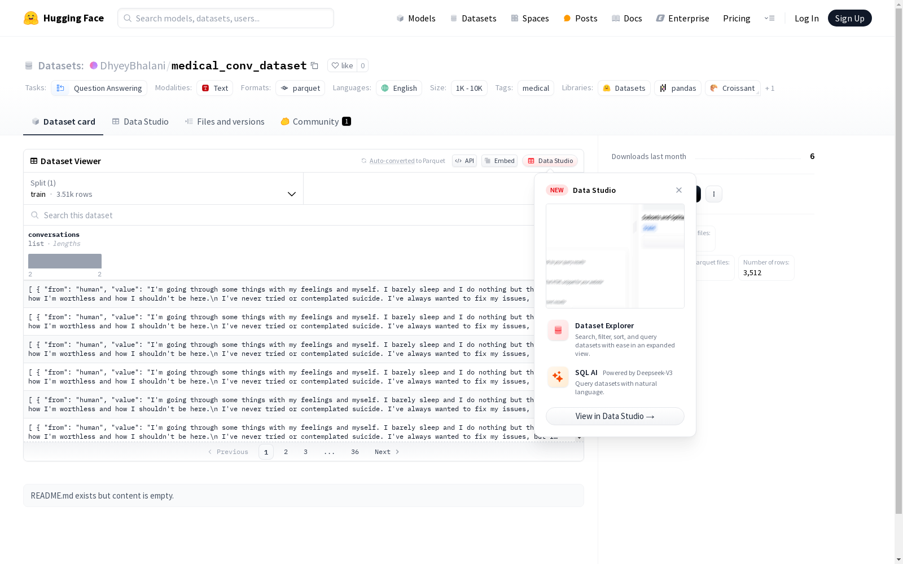Open the Posts nav link
The image size is (903, 564).
pyautogui.click(x=580, y=18)
